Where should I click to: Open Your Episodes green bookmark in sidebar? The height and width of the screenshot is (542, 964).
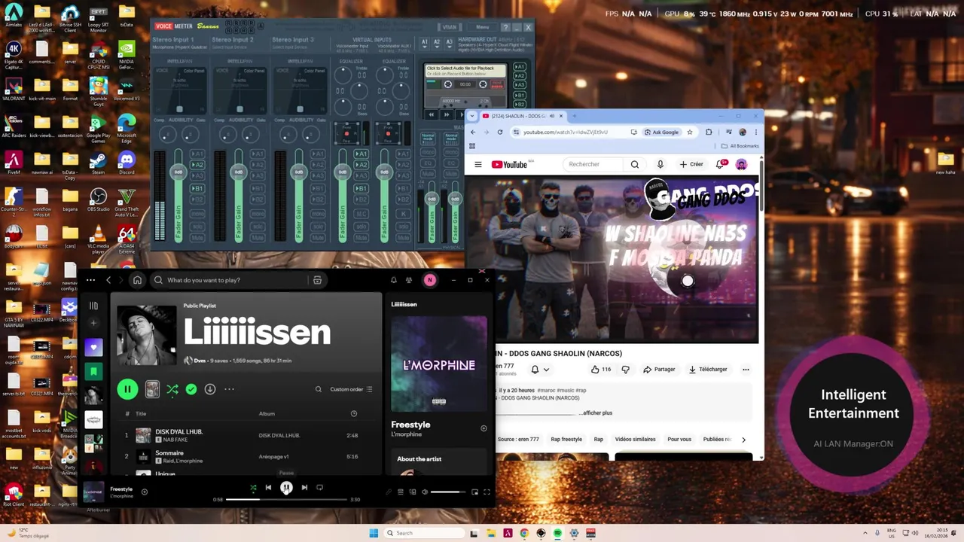pos(93,371)
